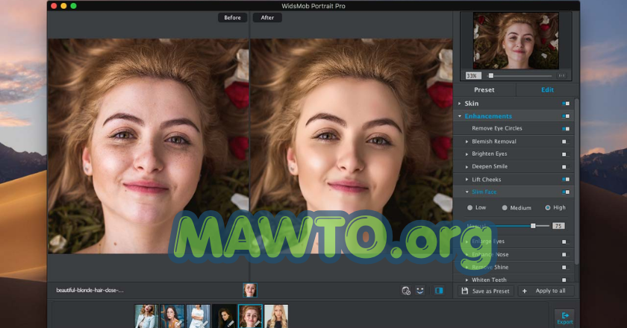Enable the Blemish Removal switch
The height and width of the screenshot is (328, 627).
[566, 142]
